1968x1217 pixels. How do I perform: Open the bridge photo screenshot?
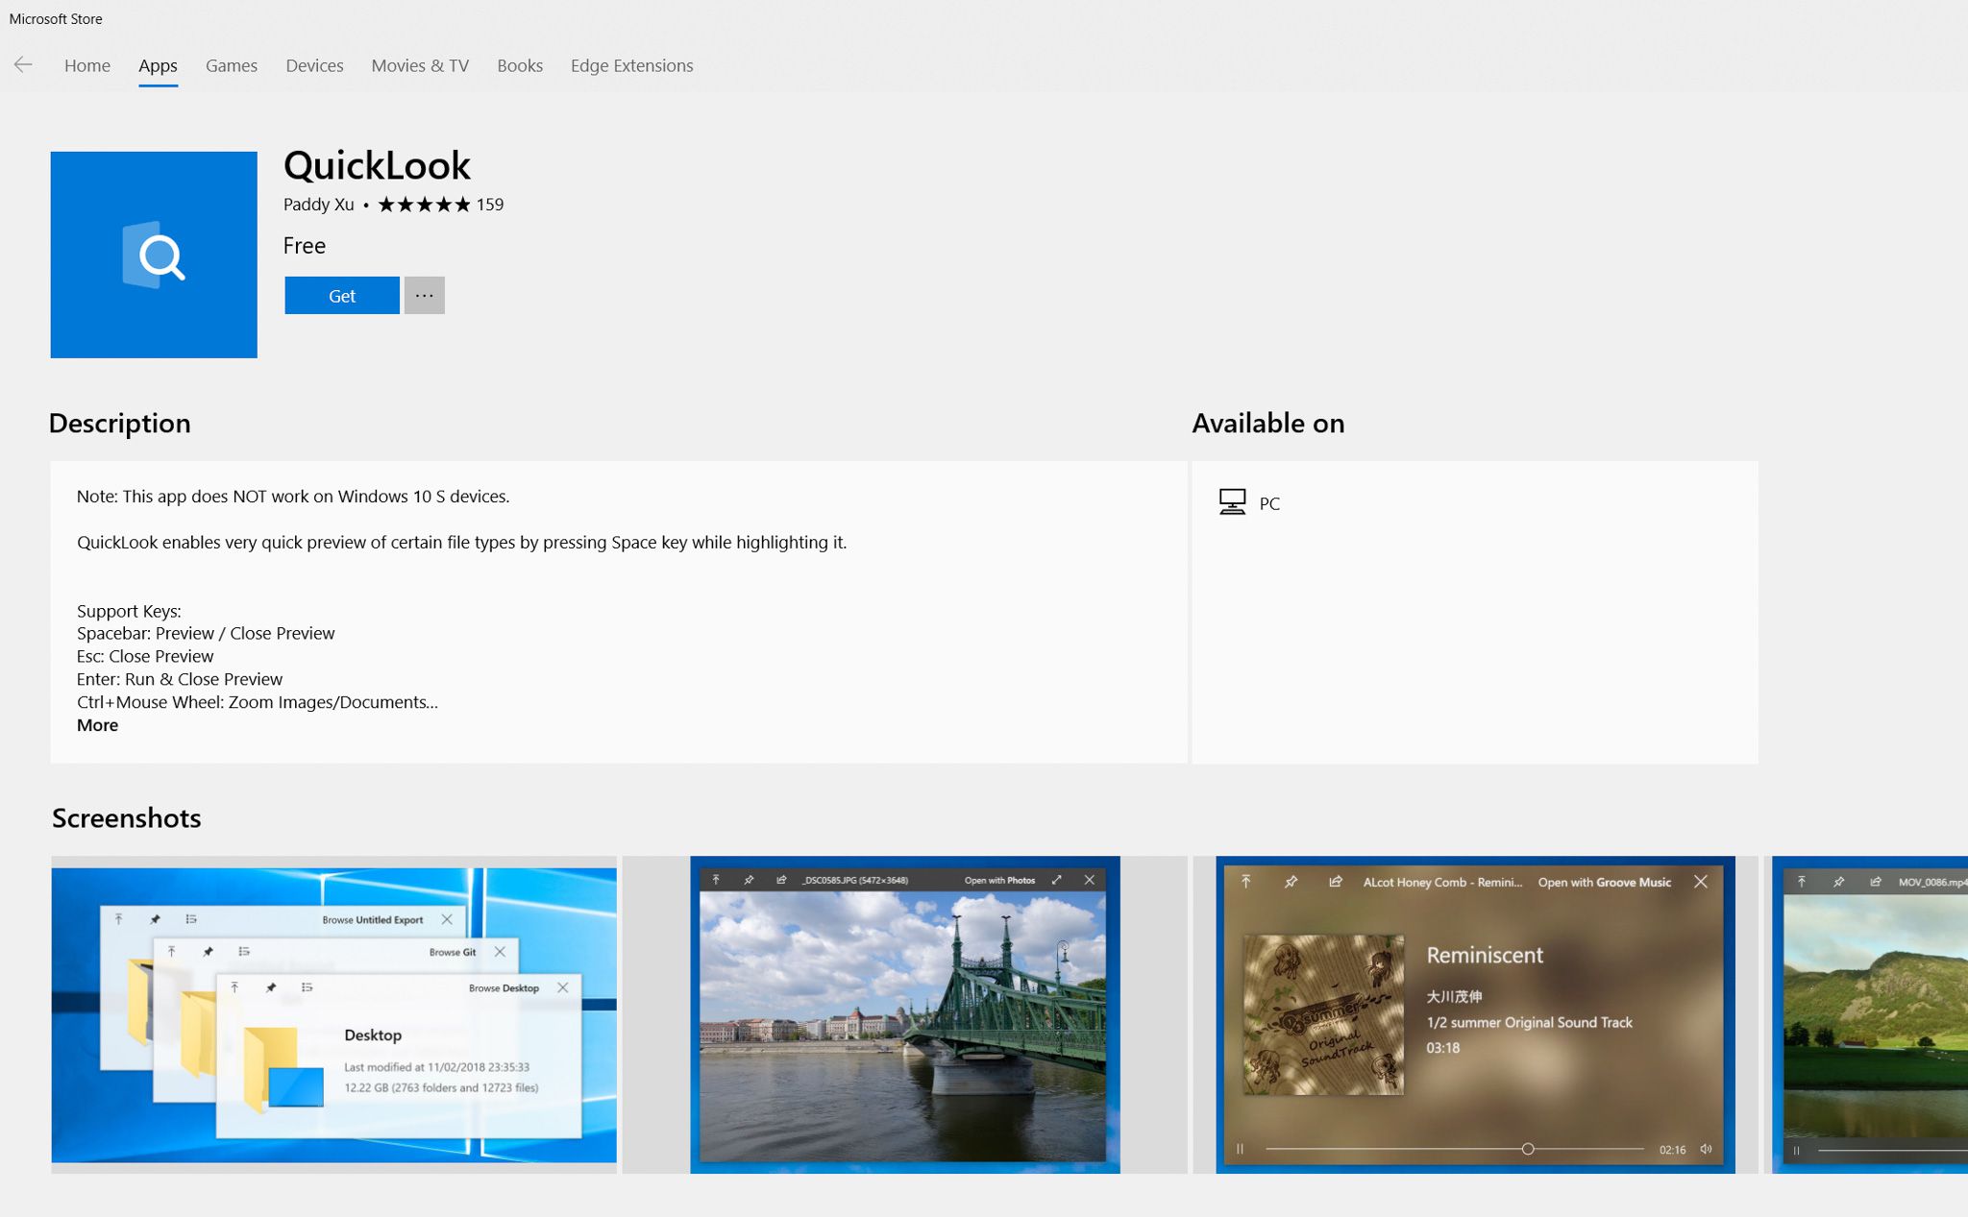(904, 1014)
